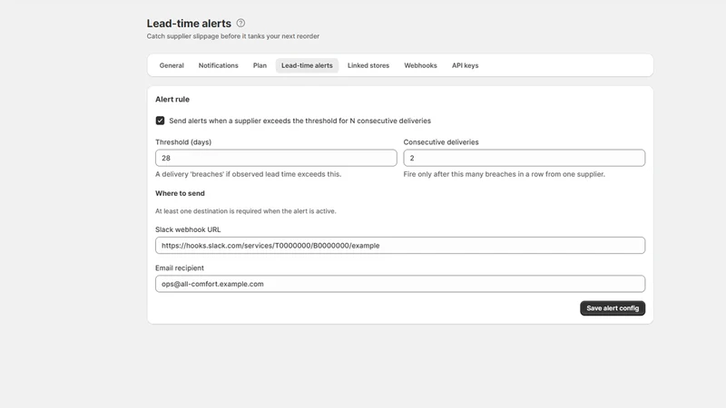Focus the Consecutive deliveries field
This screenshot has height=408, width=726.
pyautogui.click(x=525, y=158)
